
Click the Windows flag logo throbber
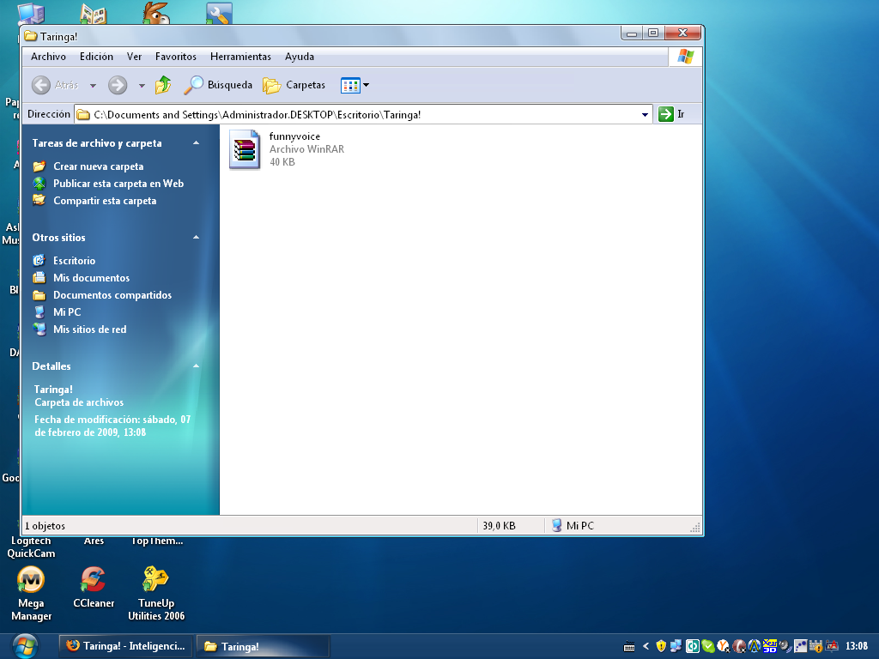686,57
